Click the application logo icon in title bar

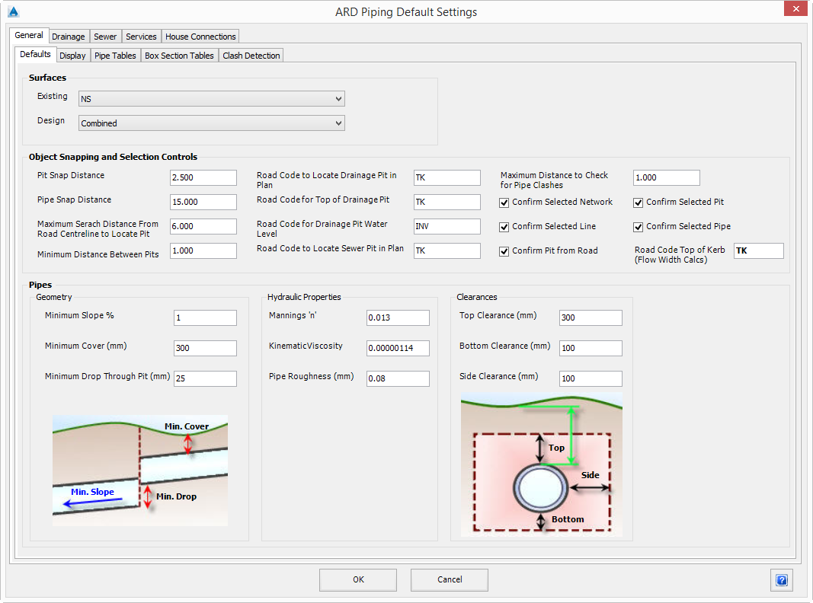14,11
